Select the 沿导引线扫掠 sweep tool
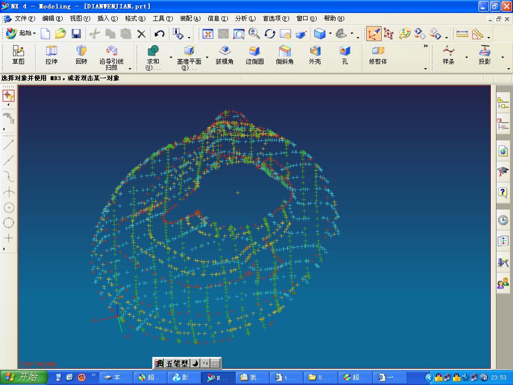513x385 pixels. click(112, 58)
